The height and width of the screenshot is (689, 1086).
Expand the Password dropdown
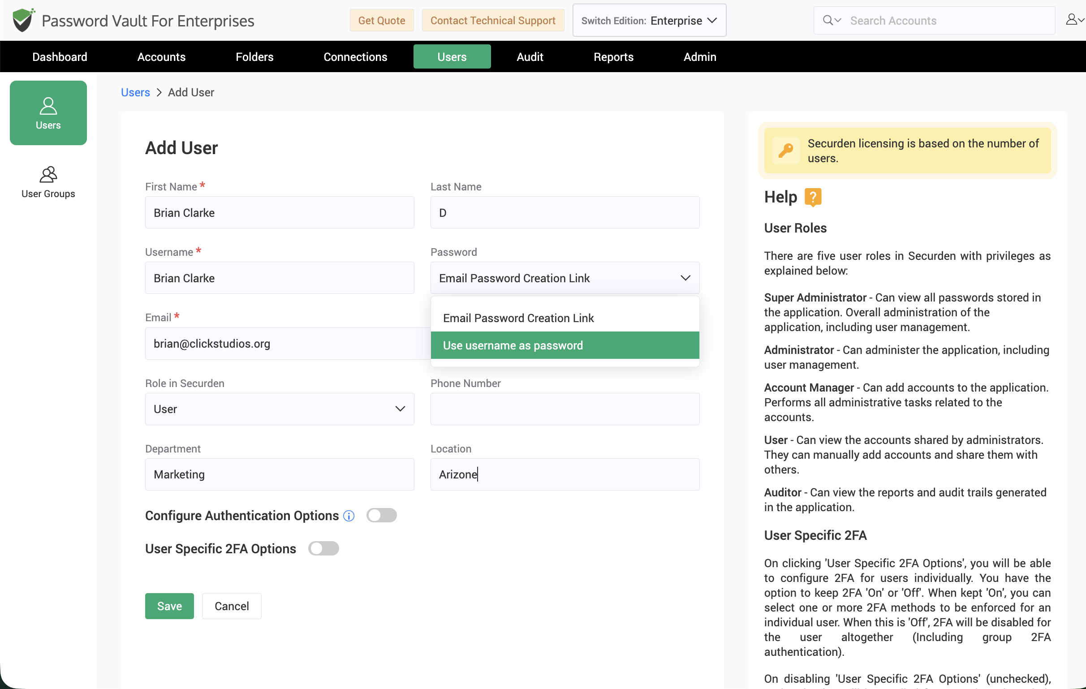(x=565, y=278)
